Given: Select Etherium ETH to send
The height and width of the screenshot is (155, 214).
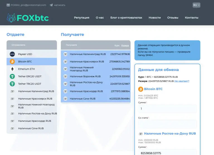Looking at the screenshot, I should (32, 69).
